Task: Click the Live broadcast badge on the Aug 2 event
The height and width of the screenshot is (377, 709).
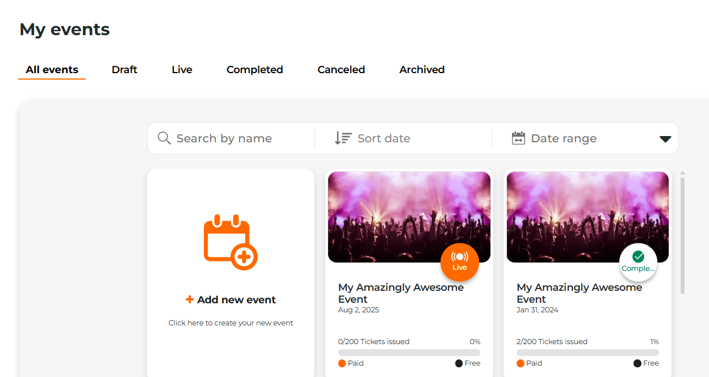Action: 460,262
